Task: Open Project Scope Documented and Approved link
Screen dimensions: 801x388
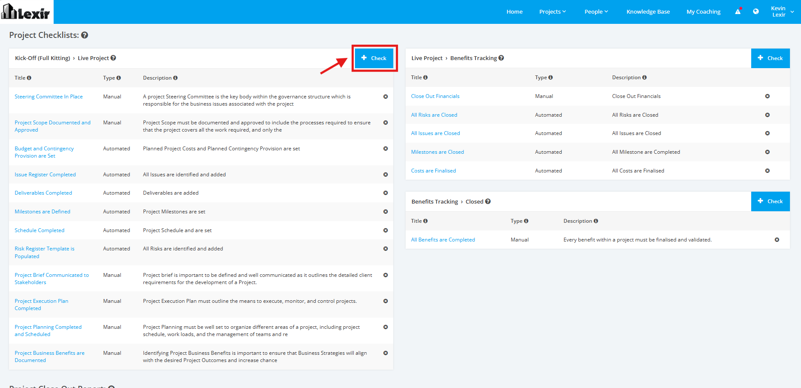Action: 53,126
